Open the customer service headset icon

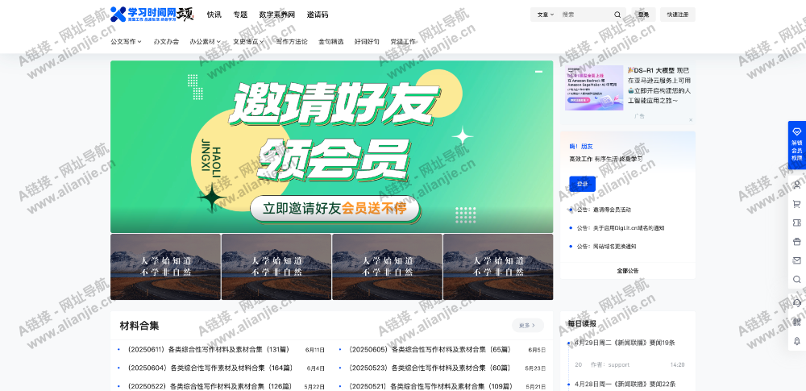point(797,303)
